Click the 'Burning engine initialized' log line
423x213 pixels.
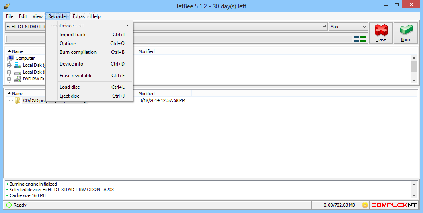pos(33,184)
